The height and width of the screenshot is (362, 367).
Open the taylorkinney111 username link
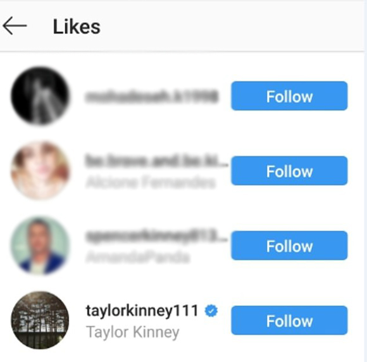[142, 311]
